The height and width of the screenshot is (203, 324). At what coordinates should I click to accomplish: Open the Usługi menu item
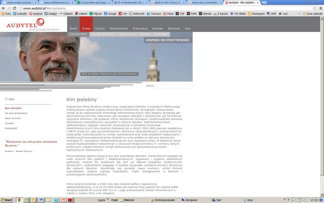(100, 29)
